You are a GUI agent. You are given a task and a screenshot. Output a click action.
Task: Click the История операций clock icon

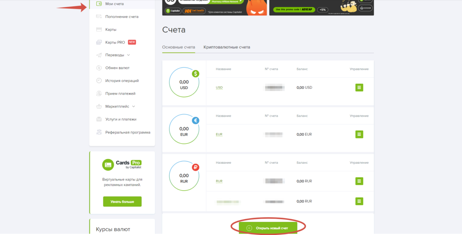(x=99, y=80)
